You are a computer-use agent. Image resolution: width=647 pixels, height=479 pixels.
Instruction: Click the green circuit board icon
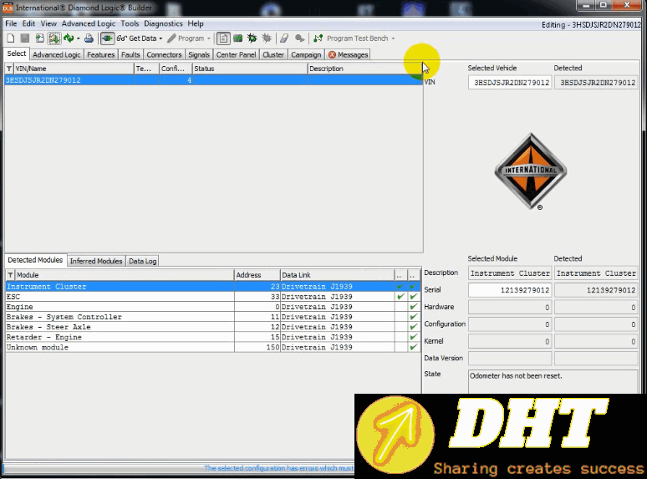click(x=237, y=38)
